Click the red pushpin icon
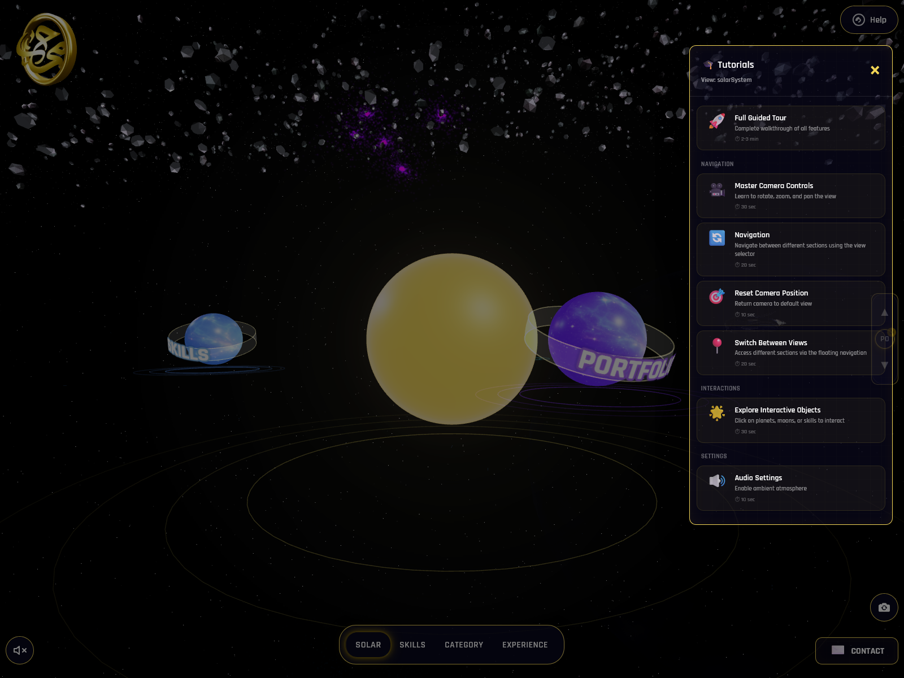 (717, 346)
